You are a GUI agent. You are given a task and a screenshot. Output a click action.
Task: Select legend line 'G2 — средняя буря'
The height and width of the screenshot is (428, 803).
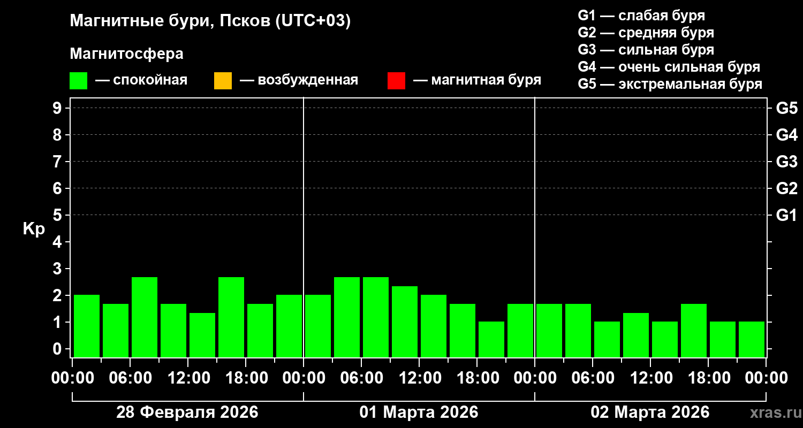(646, 33)
